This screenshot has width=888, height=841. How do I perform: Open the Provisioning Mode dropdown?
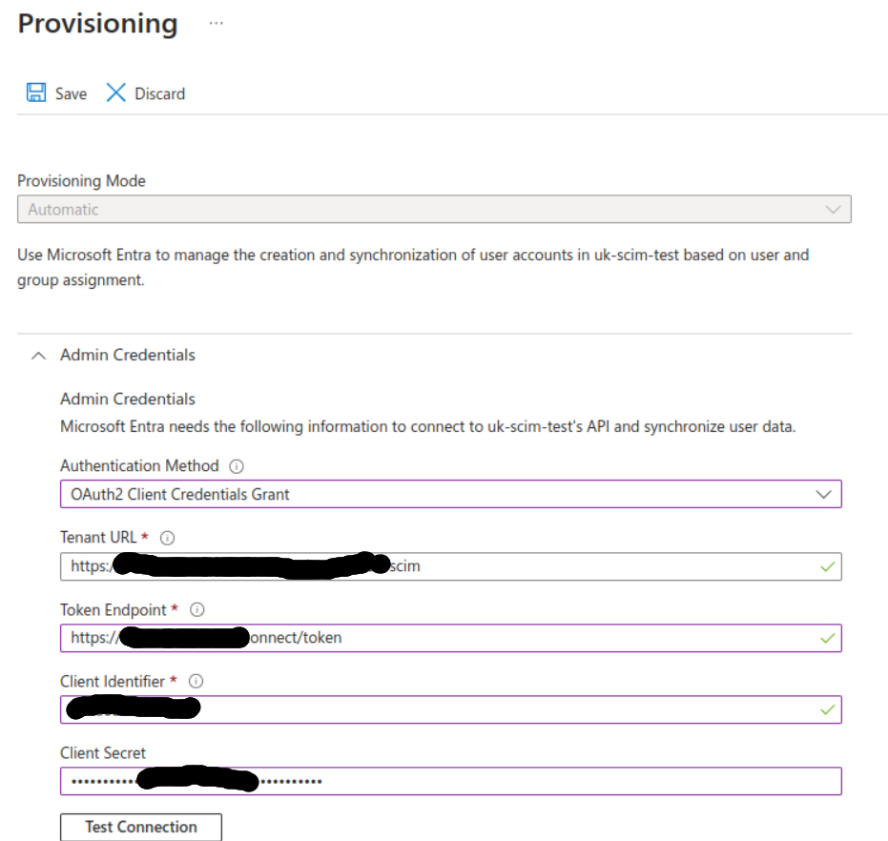coord(833,209)
